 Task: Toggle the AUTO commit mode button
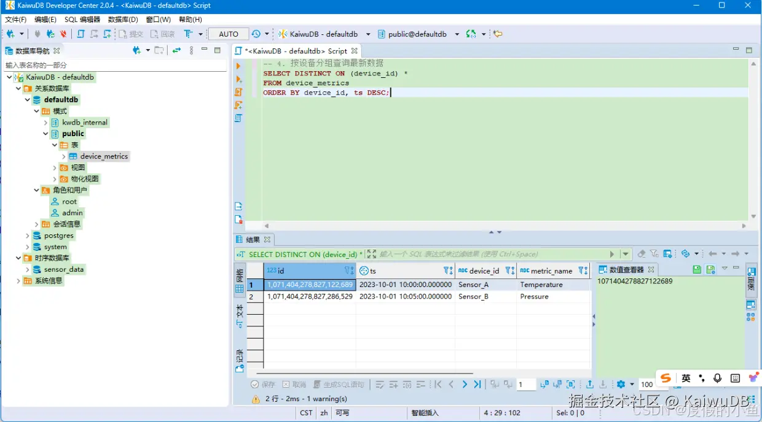(229, 34)
